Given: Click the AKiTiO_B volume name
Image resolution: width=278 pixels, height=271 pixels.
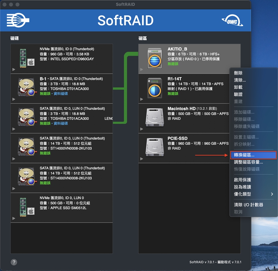Looking at the screenshot, I should (x=177, y=49).
